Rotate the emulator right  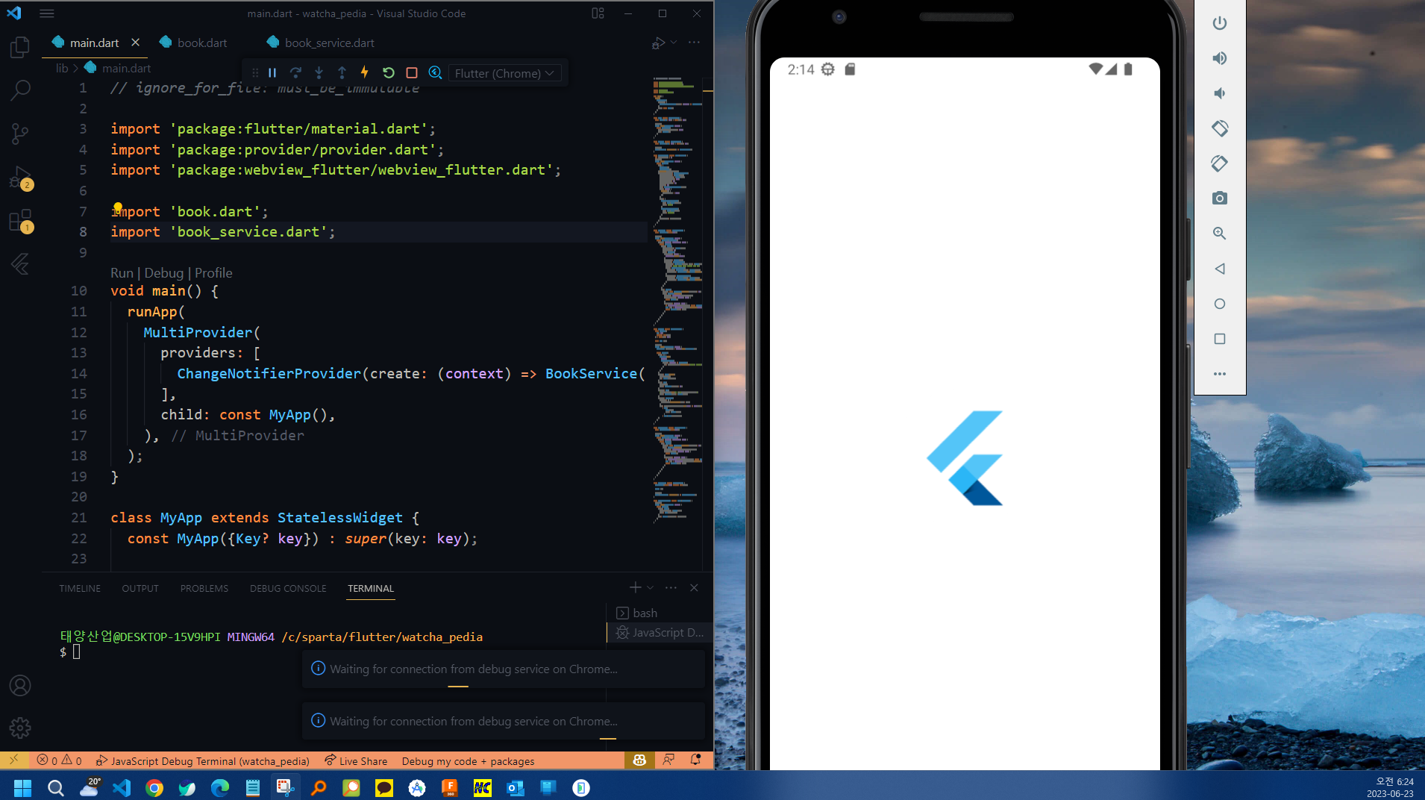(1220, 163)
